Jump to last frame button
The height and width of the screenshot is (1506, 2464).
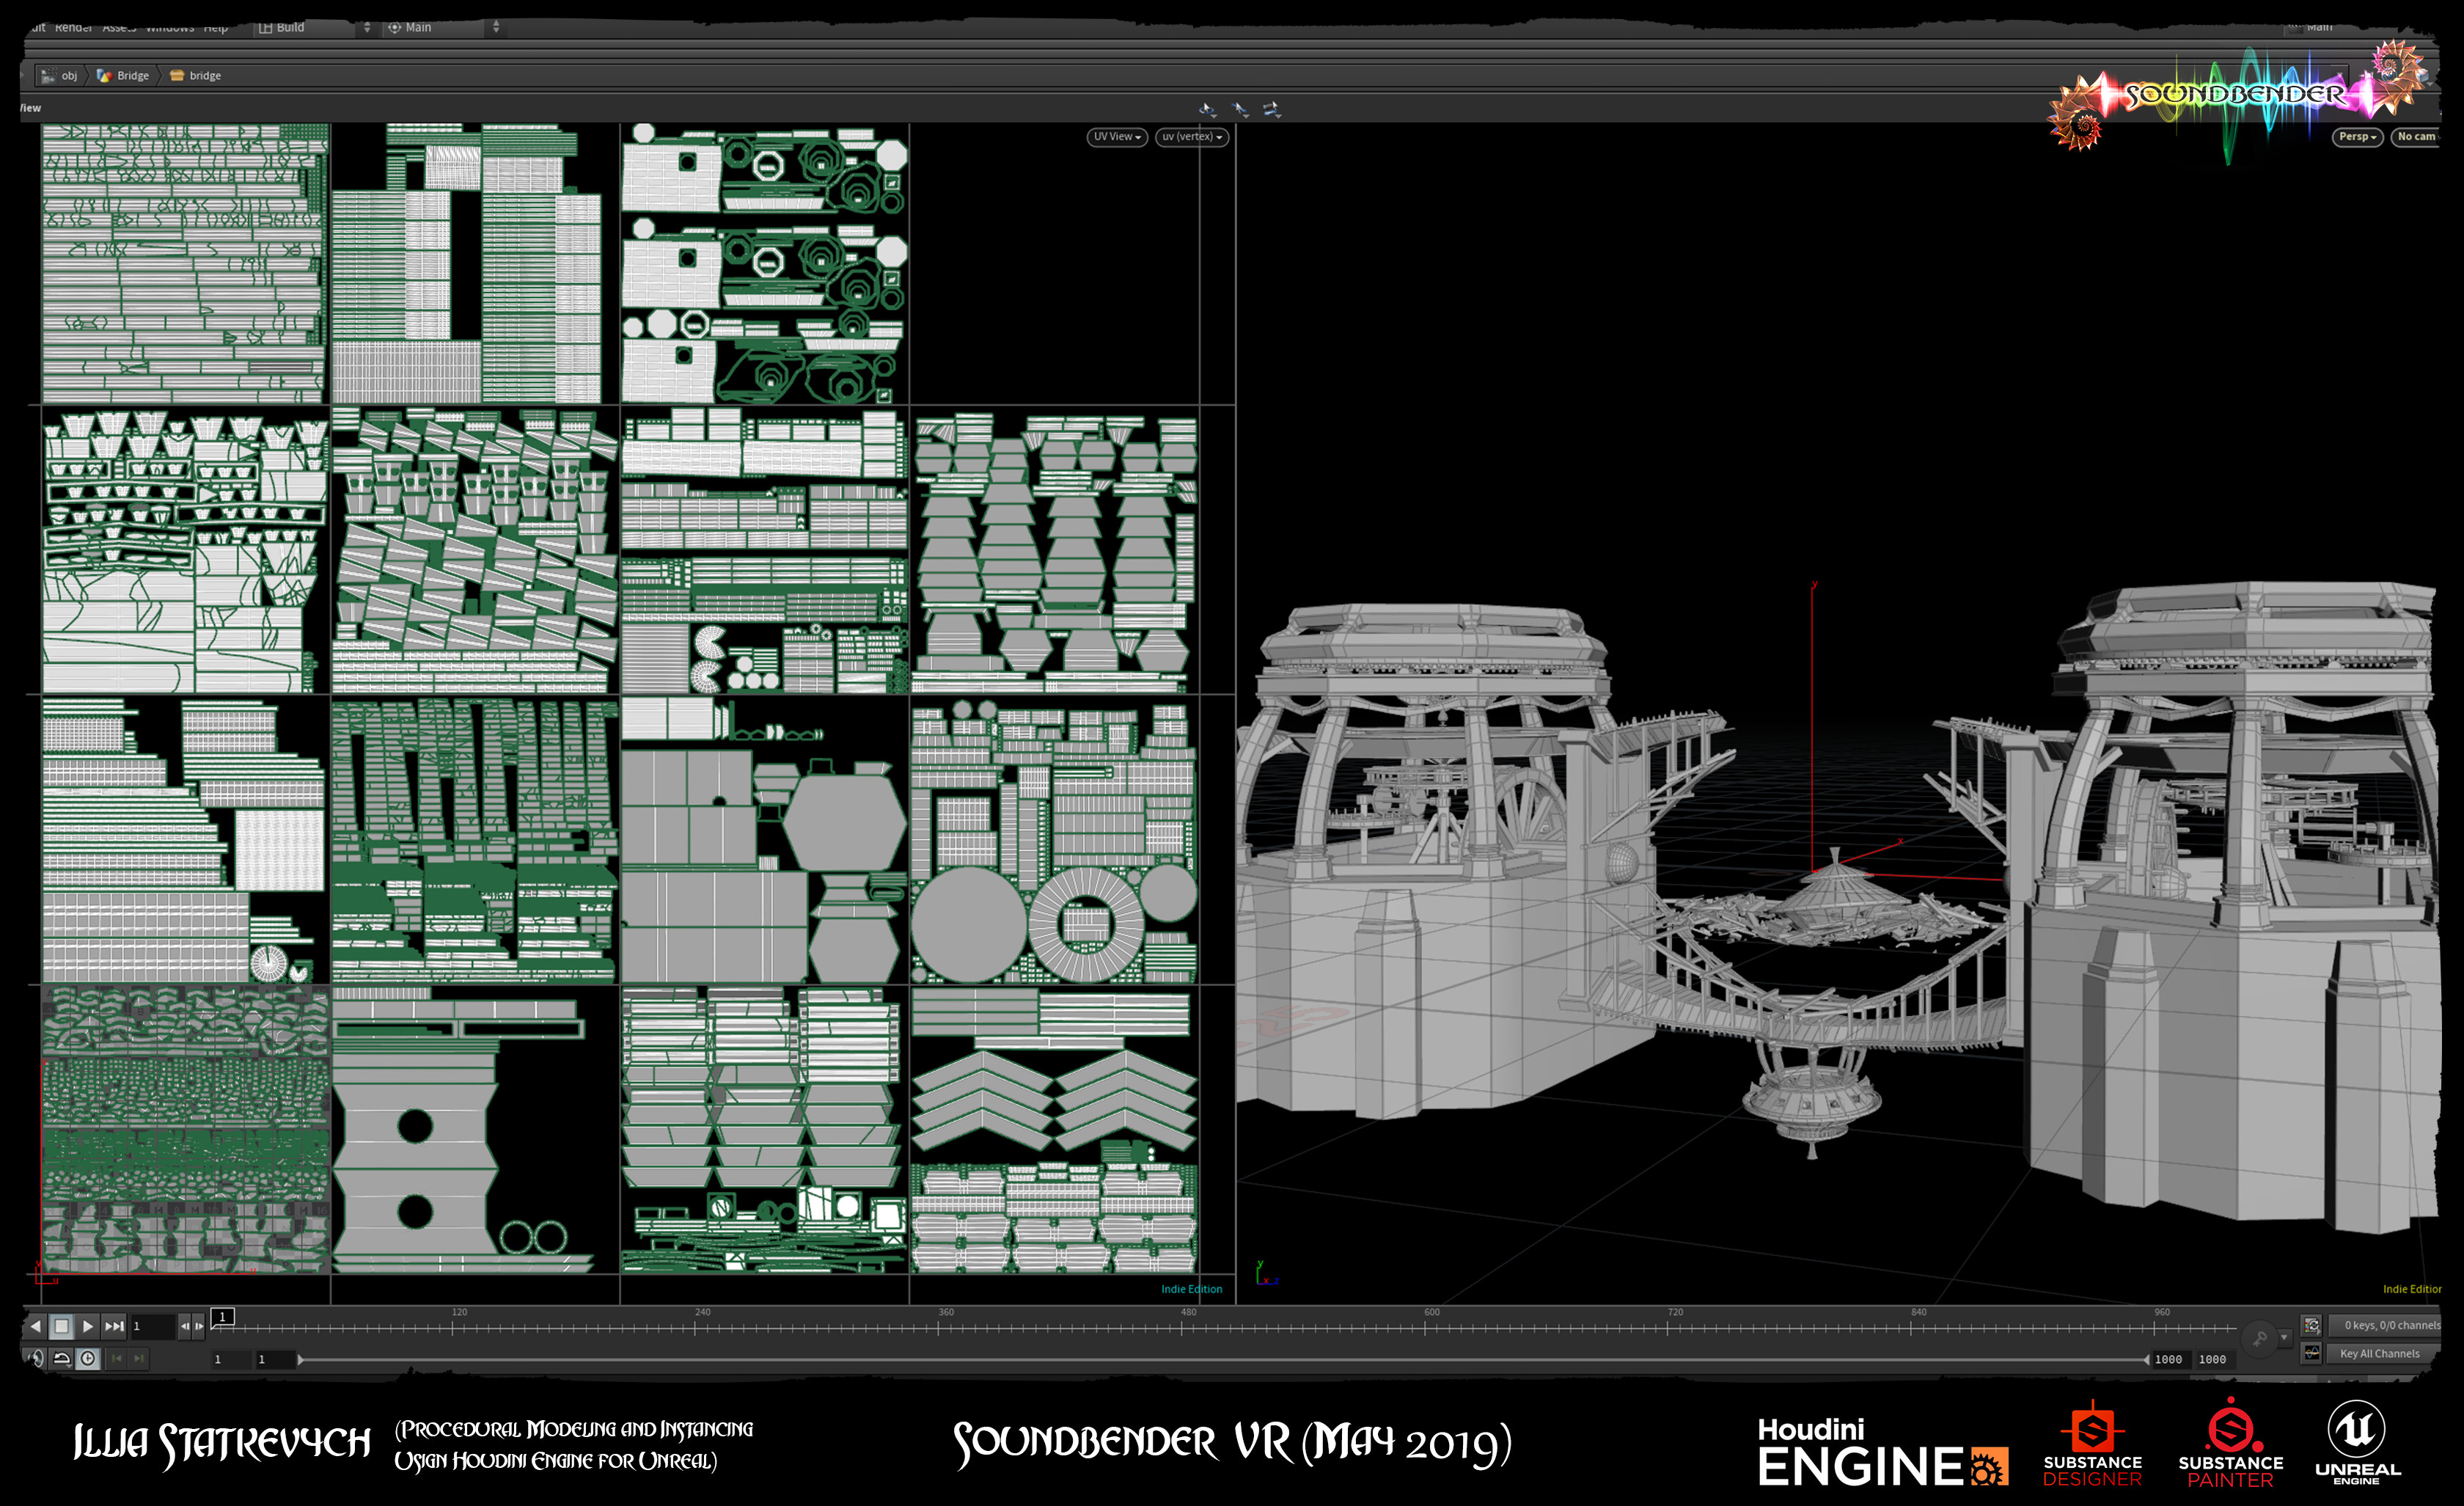click(115, 1326)
